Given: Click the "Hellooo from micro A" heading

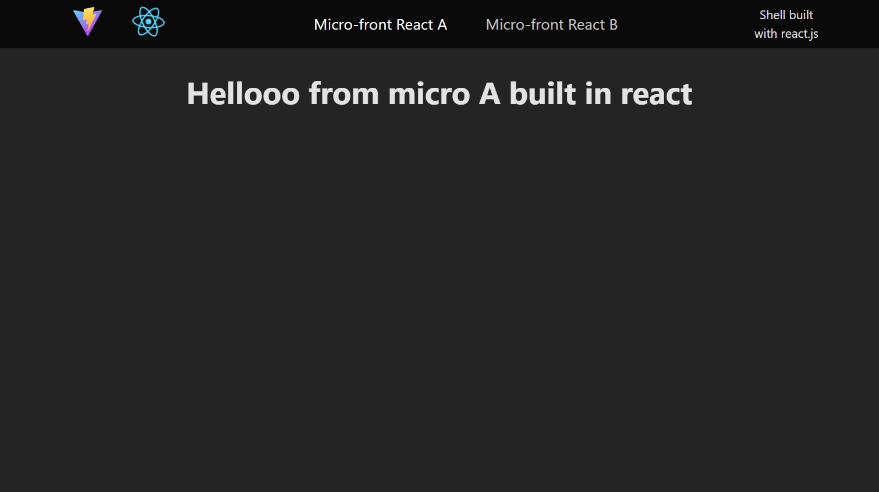Looking at the screenshot, I should [439, 94].
